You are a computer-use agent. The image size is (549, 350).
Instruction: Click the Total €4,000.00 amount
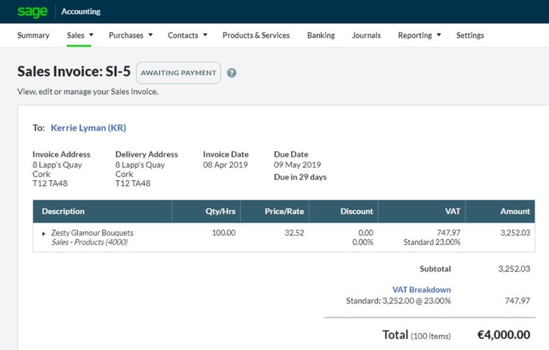[x=503, y=335]
